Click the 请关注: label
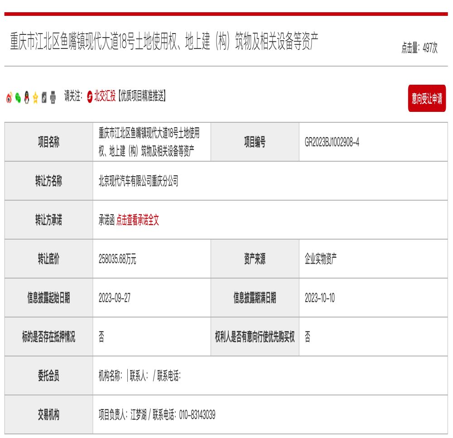 (x=73, y=96)
